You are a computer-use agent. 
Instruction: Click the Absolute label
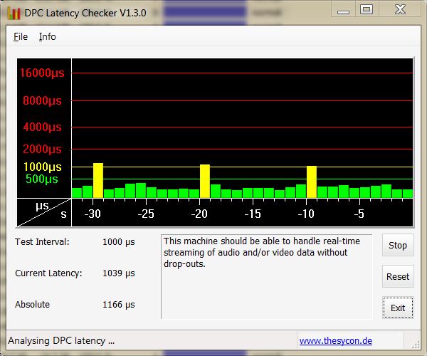tap(33, 305)
